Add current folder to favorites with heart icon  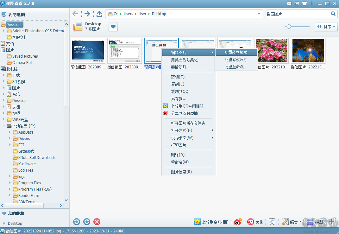click(x=113, y=27)
